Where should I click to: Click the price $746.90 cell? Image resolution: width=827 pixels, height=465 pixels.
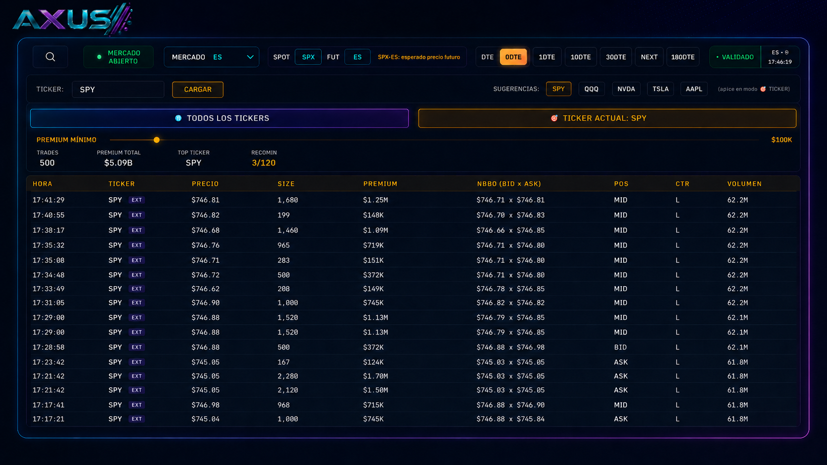tap(205, 303)
